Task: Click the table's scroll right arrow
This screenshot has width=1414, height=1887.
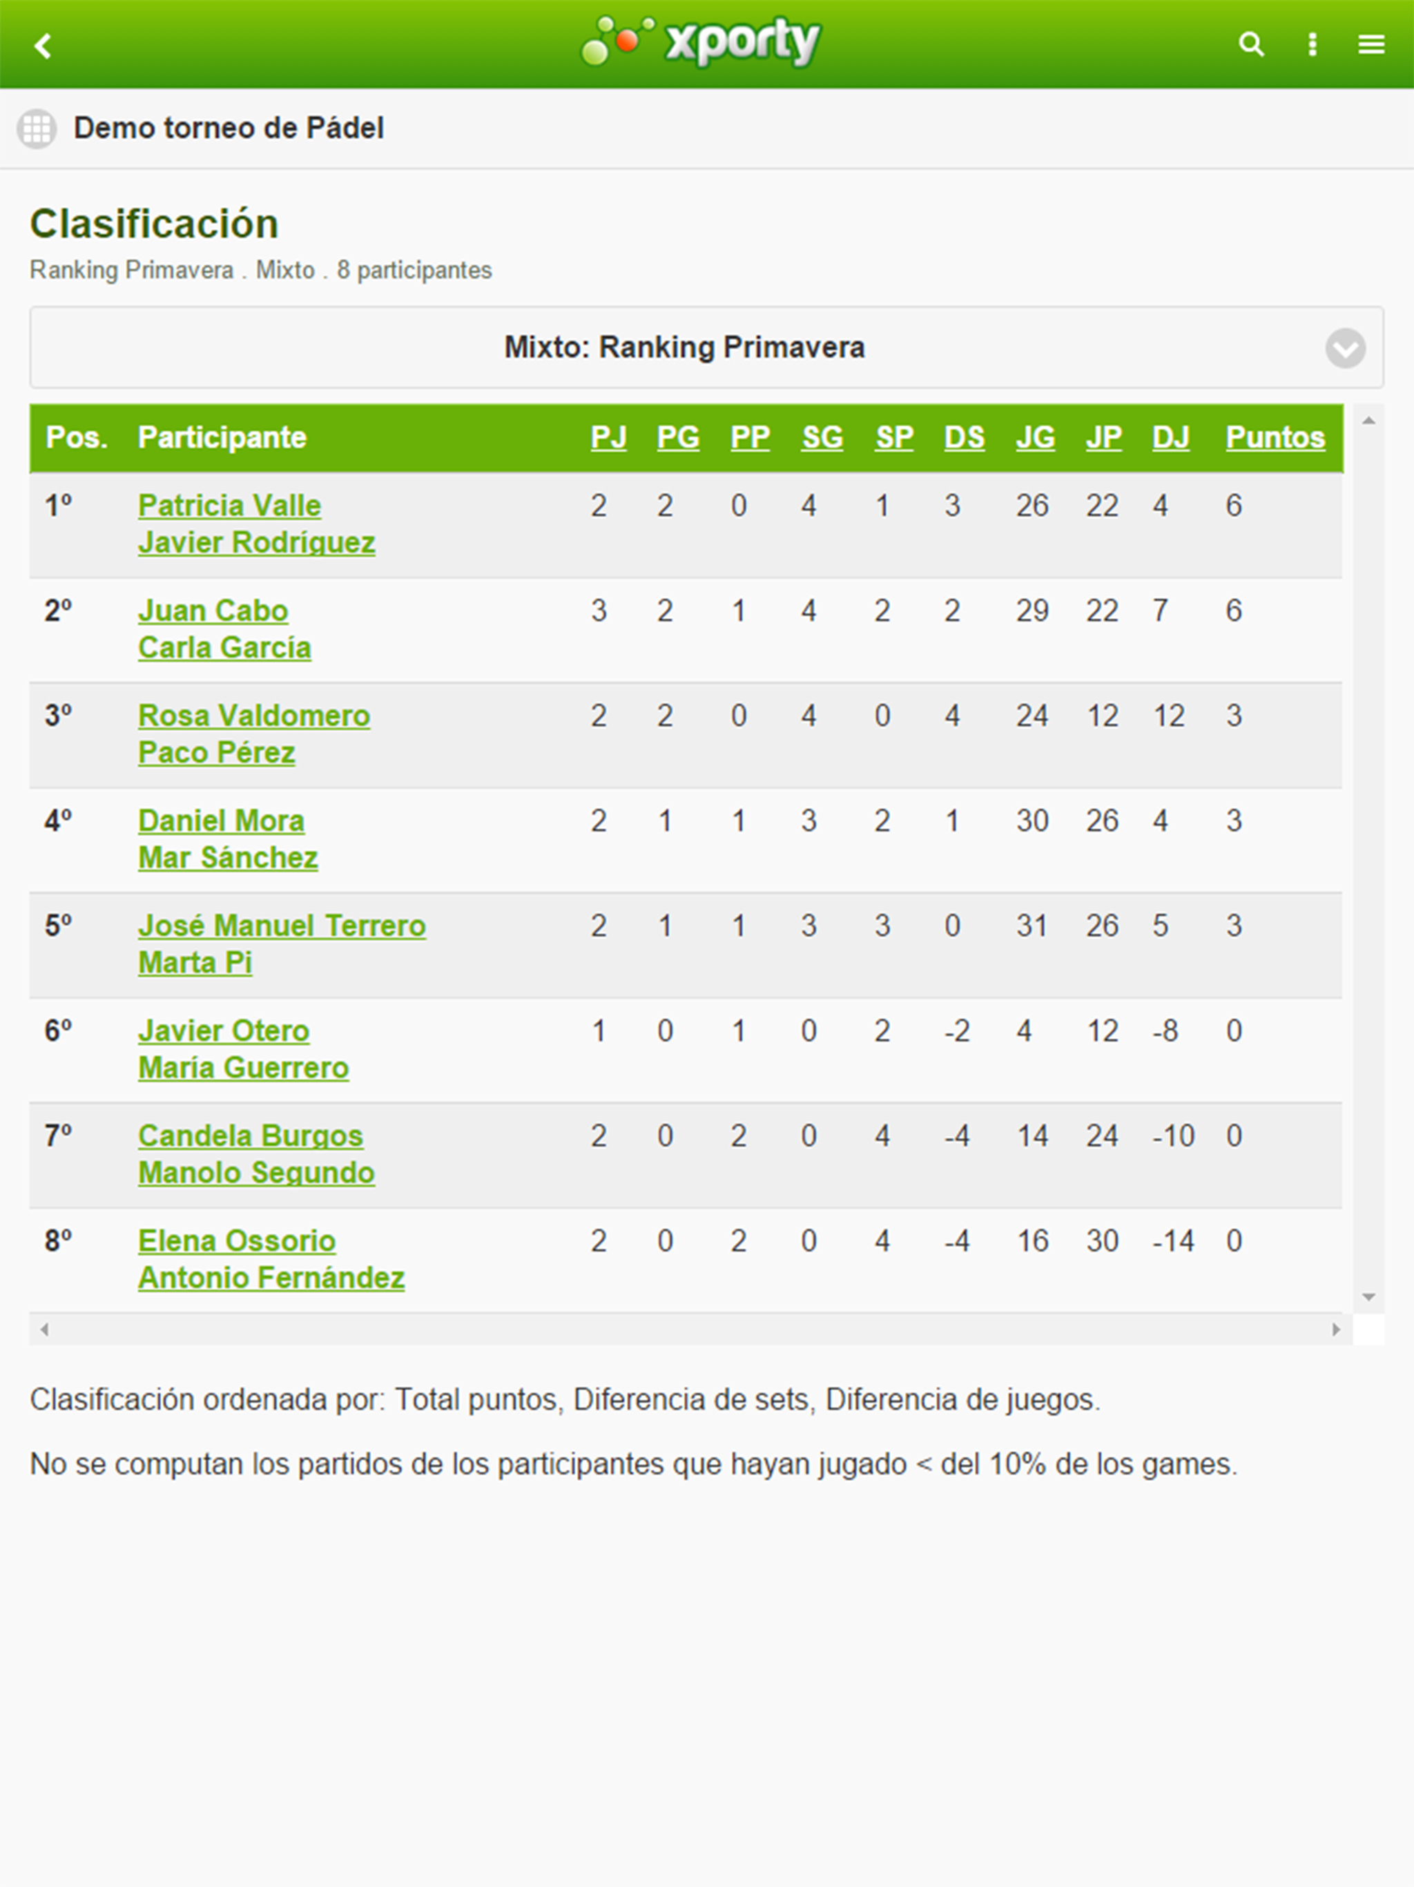Action: (1335, 1329)
